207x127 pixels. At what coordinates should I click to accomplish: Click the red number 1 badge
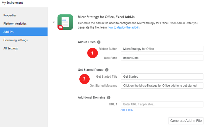(x=92, y=53)
